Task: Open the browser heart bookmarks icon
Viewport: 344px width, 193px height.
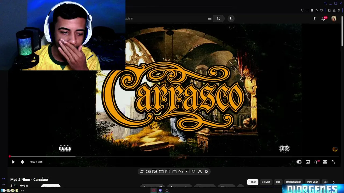Action: click(322, 10)
